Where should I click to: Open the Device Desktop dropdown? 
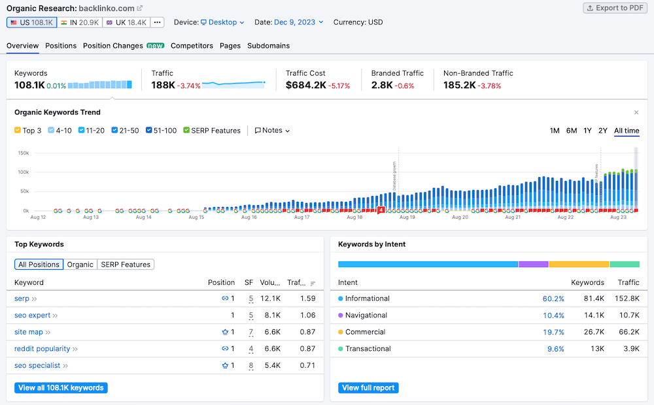point(222,22)
